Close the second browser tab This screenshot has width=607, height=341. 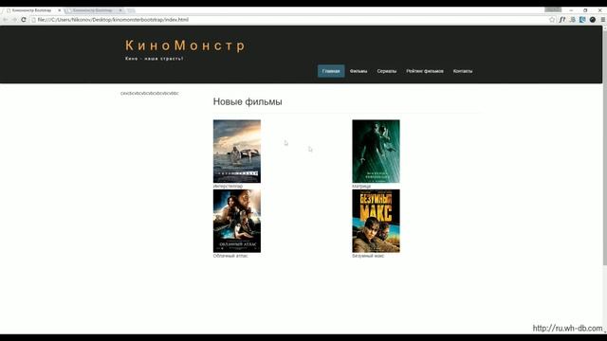point(120,10)
